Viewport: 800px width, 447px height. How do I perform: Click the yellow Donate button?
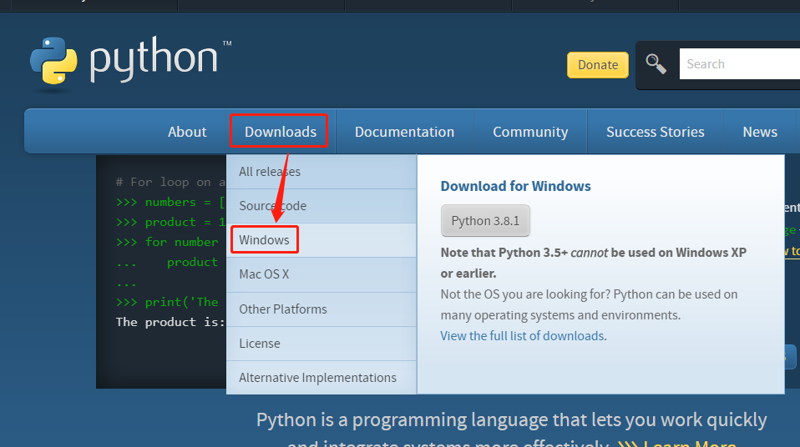click(598, 65)
